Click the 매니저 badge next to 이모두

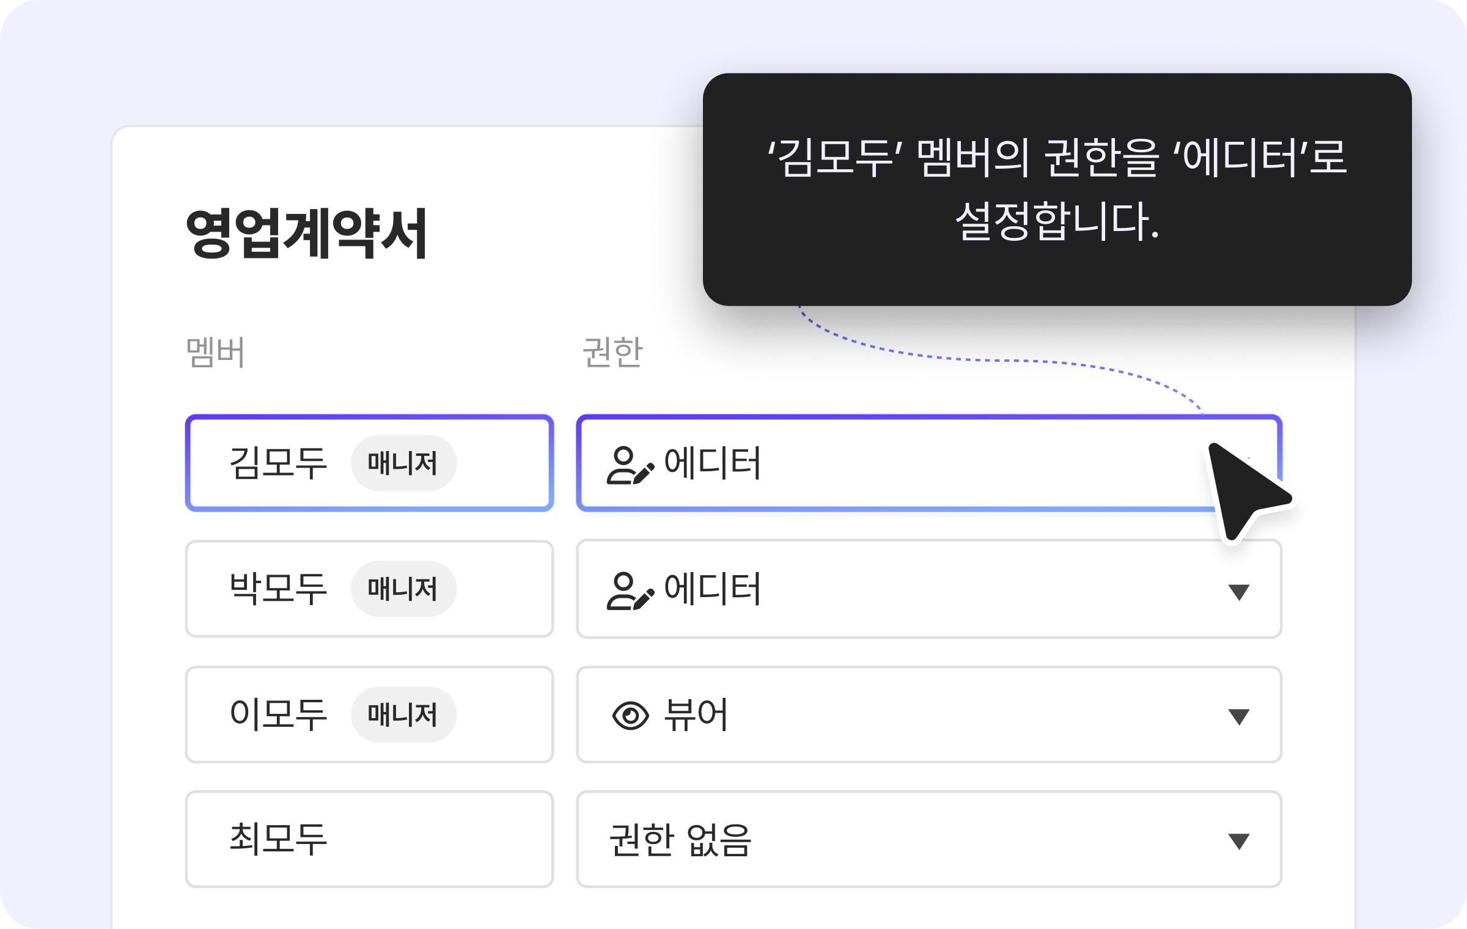(x=403, y=713)
